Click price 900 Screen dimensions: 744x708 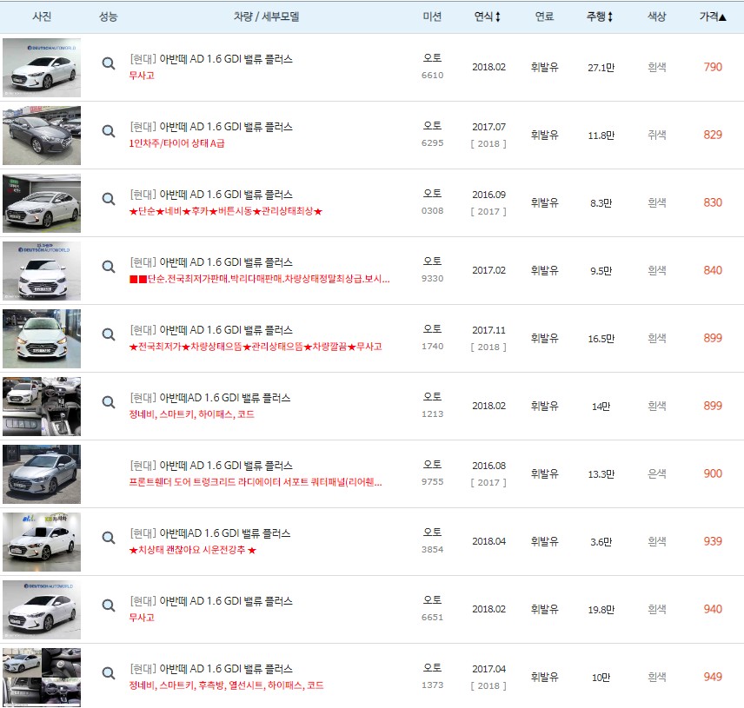click(x=713, y=473)
